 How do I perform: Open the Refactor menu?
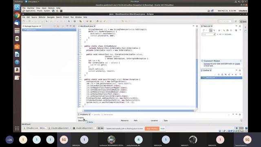[42, 17]
